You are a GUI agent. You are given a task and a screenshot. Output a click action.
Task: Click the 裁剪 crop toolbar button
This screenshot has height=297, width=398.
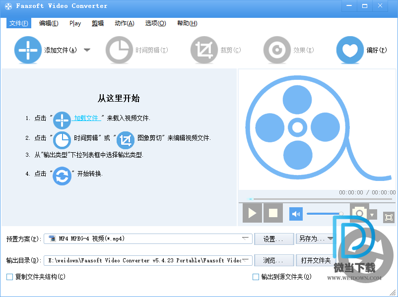tap(216, 50)
